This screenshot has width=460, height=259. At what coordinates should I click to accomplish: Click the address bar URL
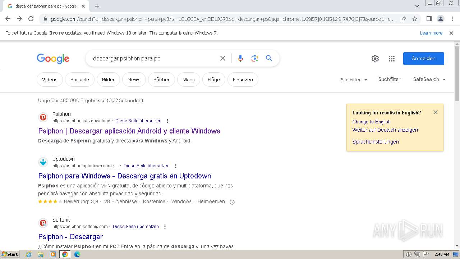point(222,19)
